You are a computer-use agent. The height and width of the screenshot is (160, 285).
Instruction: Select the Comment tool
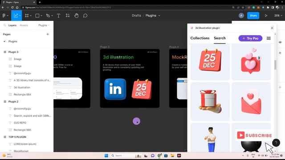85,16
